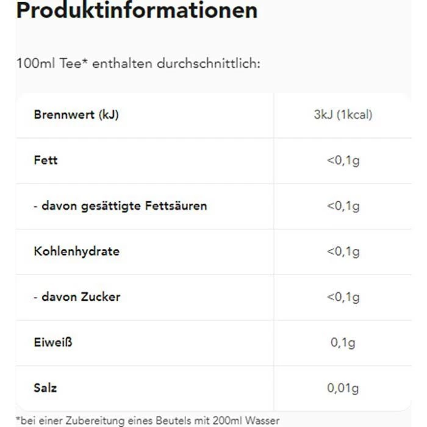
Task: Click the word 'durchschnittlich:' above the table
Action: (x=210, y=63)
